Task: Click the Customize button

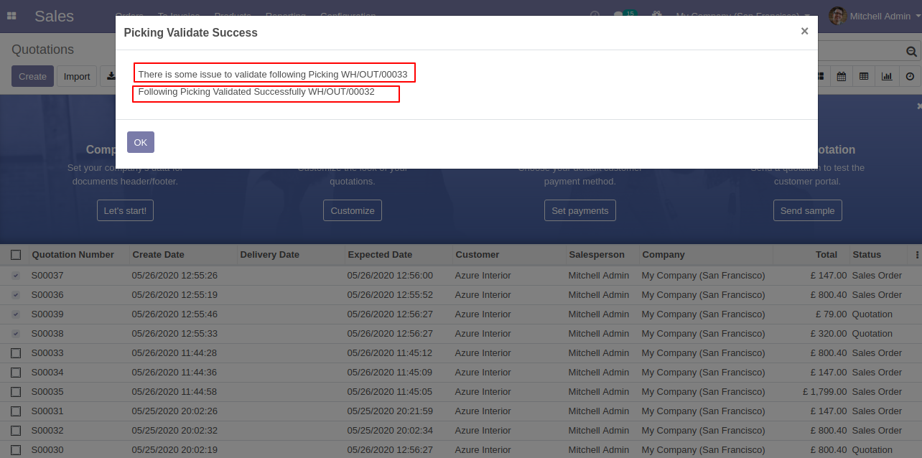Action: pyautogui.click(x=353, y=210)
